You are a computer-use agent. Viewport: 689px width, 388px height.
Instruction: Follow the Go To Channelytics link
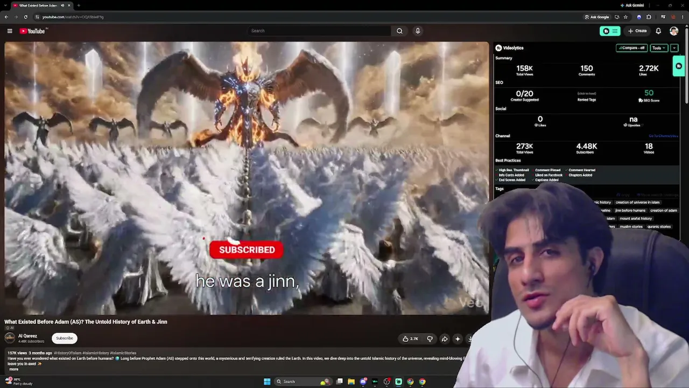pos(663,136)
